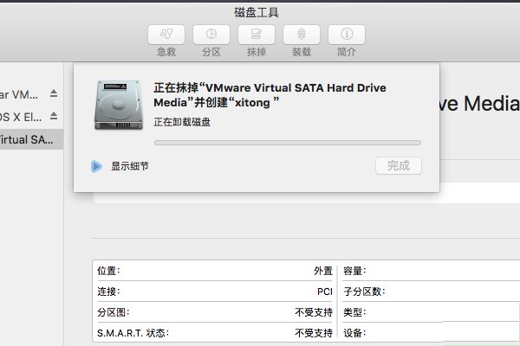Click the hard drive image in dialog
This screenshot has width=520, height=346.
point(119,105)
